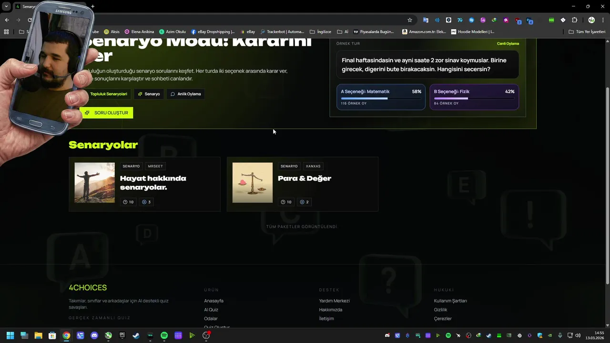Open the Chrome profile avatar

[x=591, y=20]
